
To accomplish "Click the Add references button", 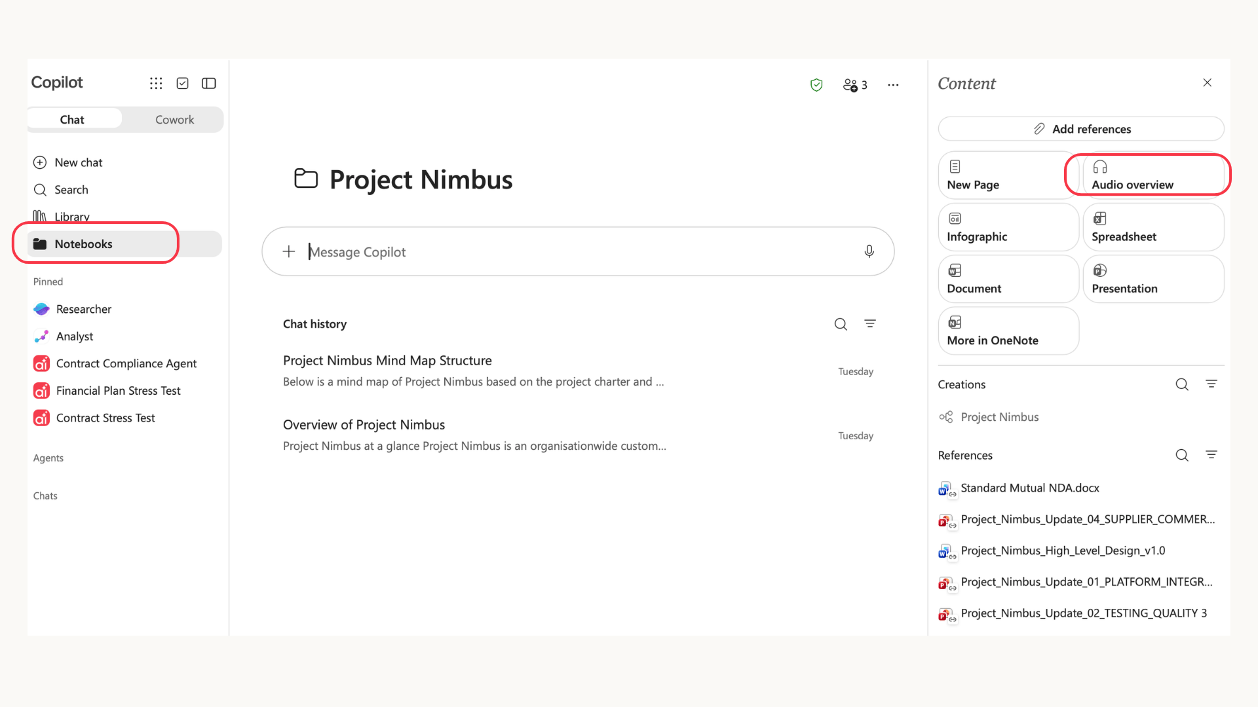I will pos(1081,129).
